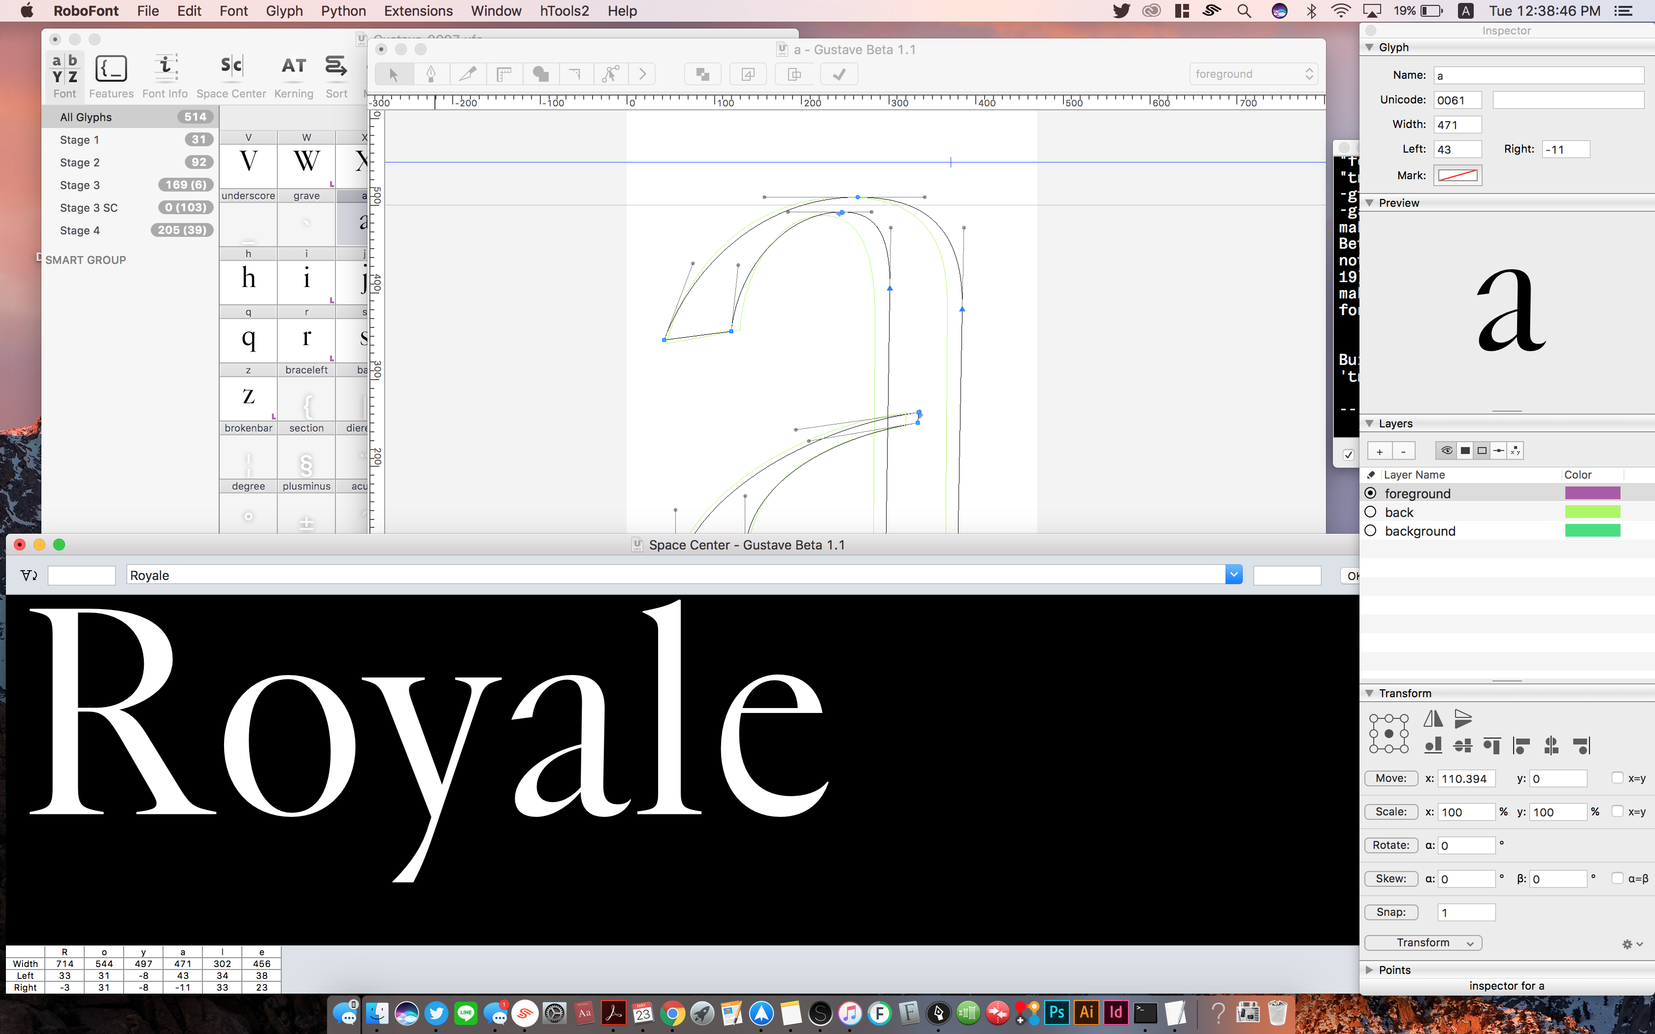The height and width of the screenshot is (1034, 1655).
Task: Click the Rotate button in Transform
Action: pyautogui.click(x=1391, y=845)
